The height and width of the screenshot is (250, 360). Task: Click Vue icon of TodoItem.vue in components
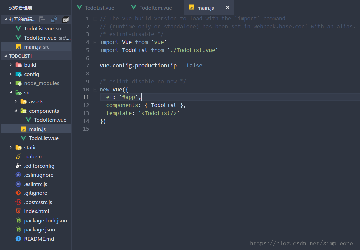point(28,120)
